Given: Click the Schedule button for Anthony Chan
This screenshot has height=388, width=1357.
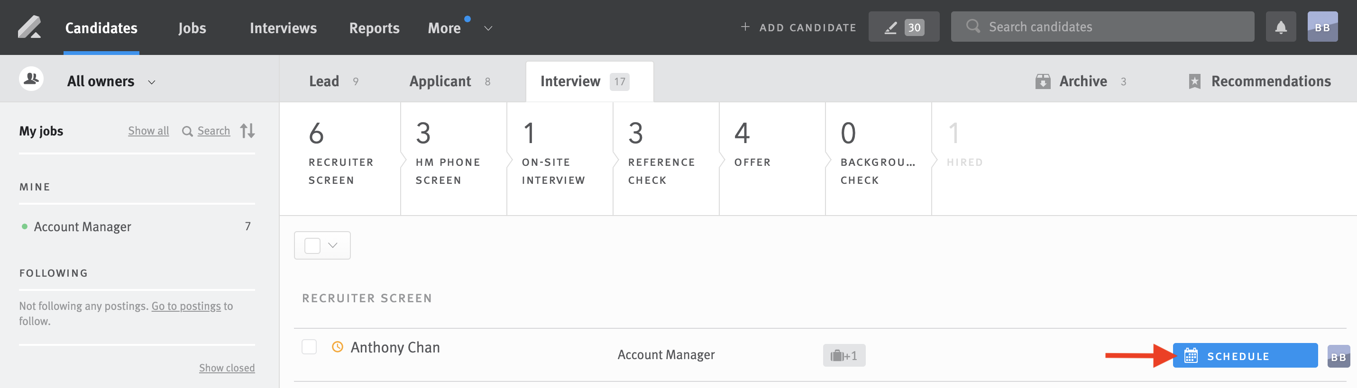Looking at the screenshot, I should click(1245, 355).
